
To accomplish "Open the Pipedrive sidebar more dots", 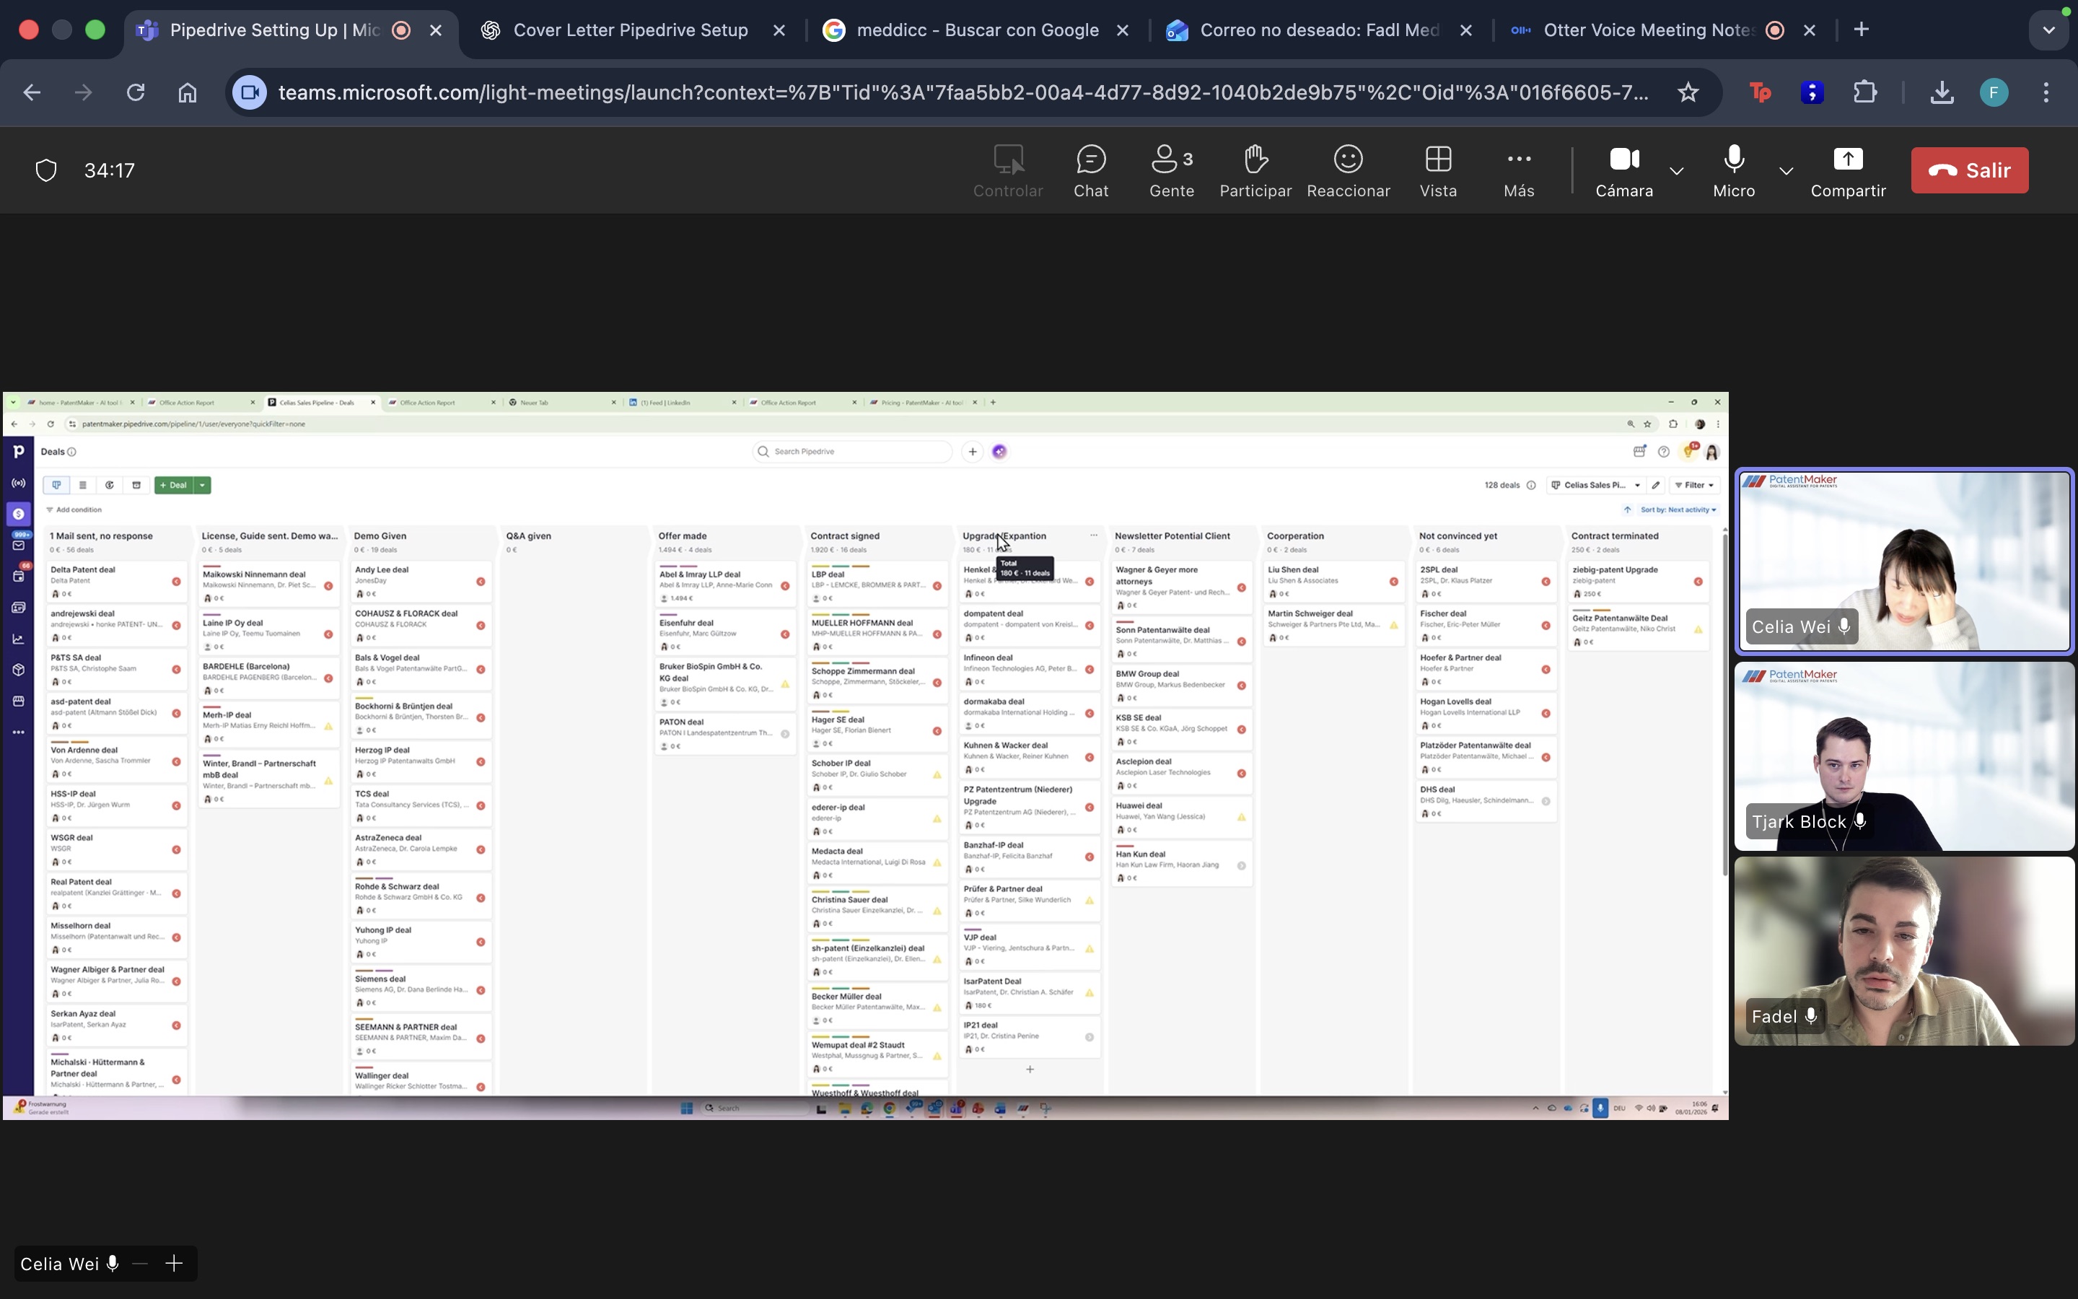I will coord(18,732).
